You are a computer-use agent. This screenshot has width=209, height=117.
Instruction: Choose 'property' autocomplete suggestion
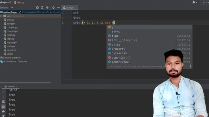(150, 49)
